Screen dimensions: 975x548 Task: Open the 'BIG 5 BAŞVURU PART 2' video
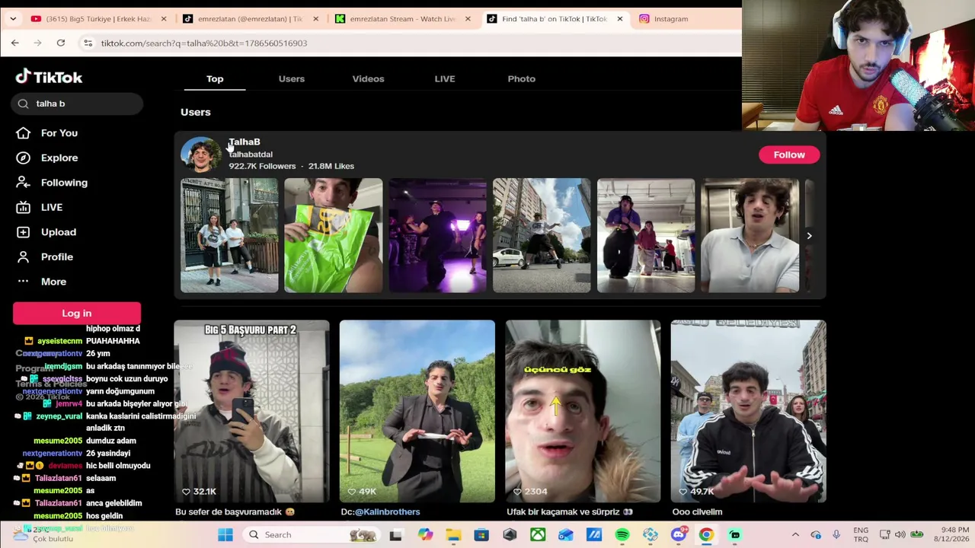pos(251,411)
